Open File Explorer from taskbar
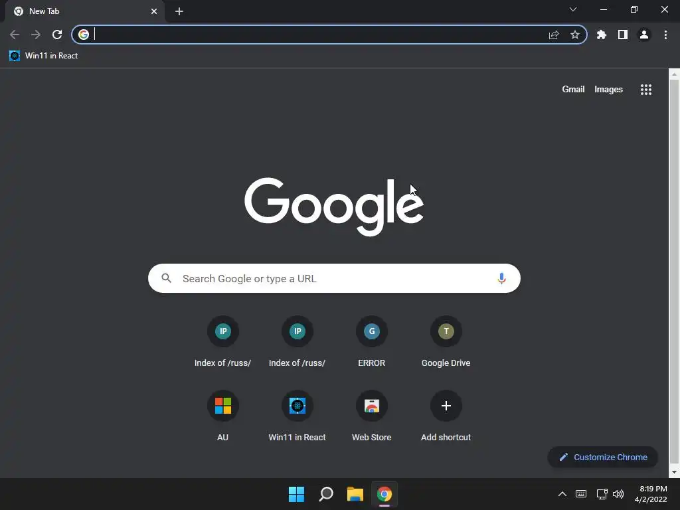This screenshot has width=680, height=510. tap(355, 494)
